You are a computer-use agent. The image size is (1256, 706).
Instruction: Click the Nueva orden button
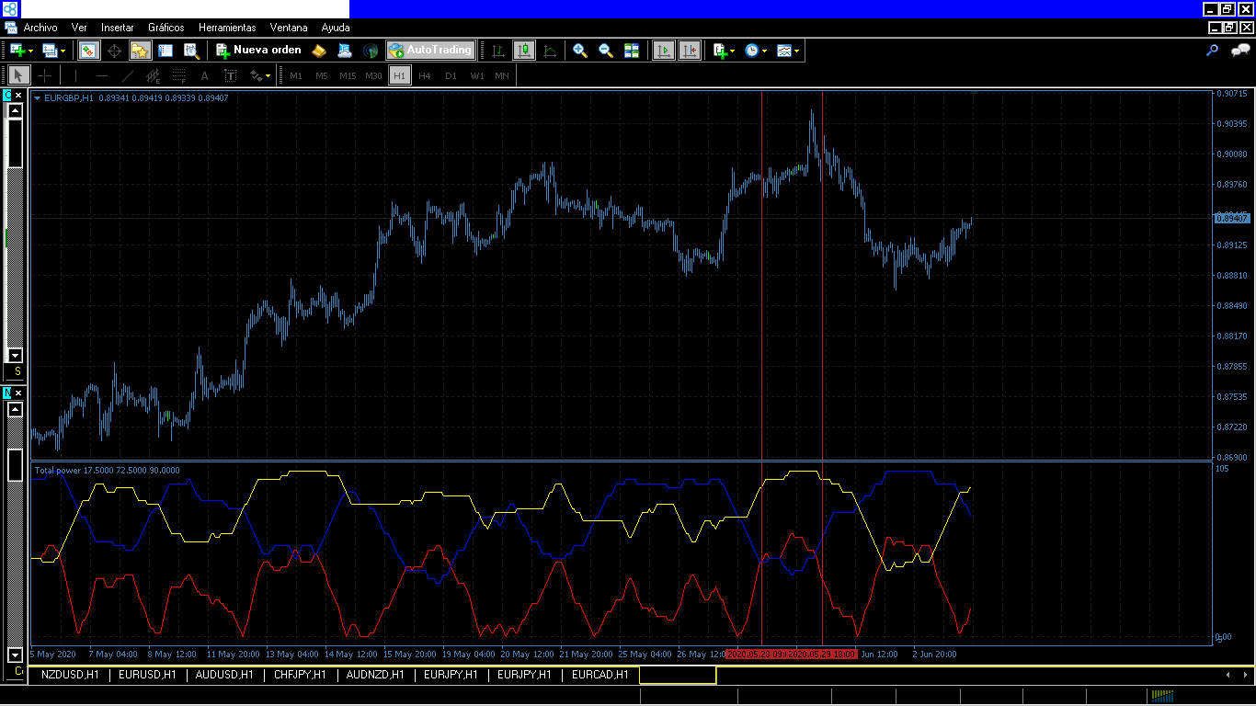[258, 51]
